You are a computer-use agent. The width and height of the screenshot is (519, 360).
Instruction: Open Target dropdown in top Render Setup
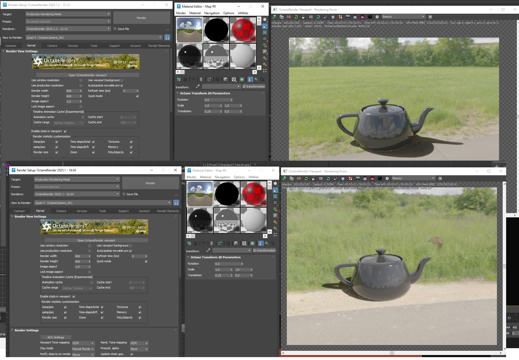pyautogui.click(x=68, y=14)
